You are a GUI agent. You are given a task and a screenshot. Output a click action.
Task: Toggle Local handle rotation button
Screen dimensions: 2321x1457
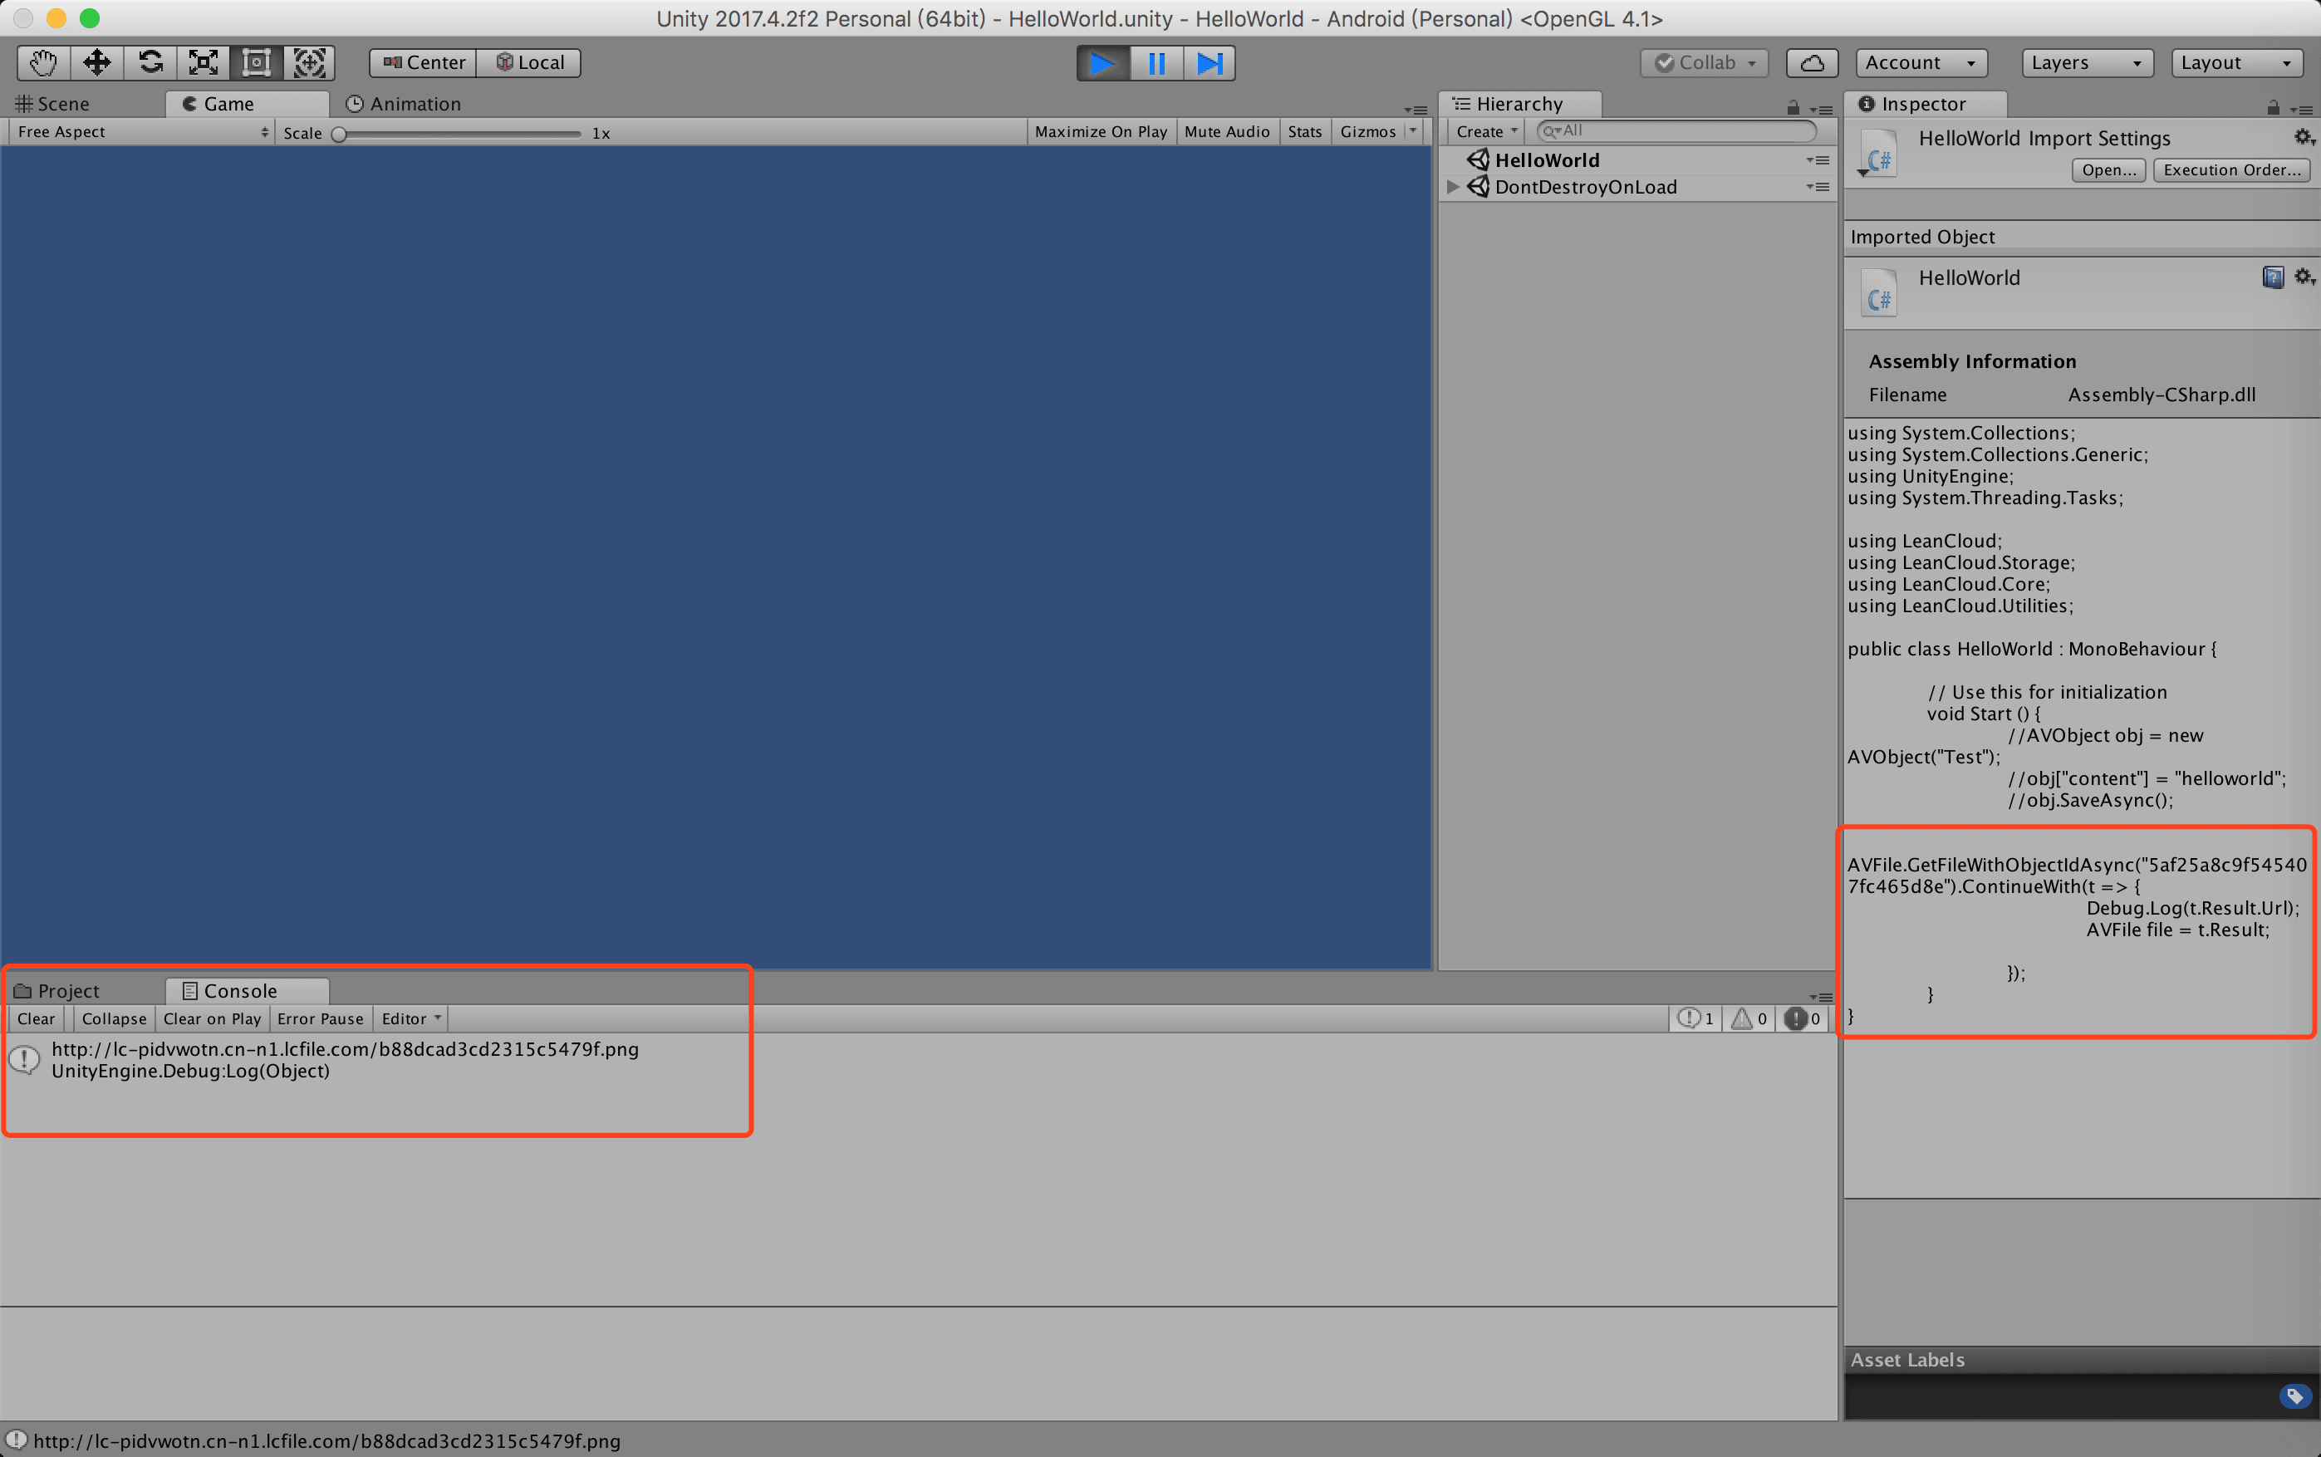tap(529, 62)
